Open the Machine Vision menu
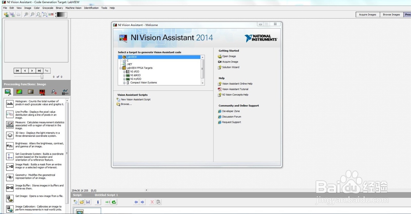411x214 pixels. coord(74,8)
